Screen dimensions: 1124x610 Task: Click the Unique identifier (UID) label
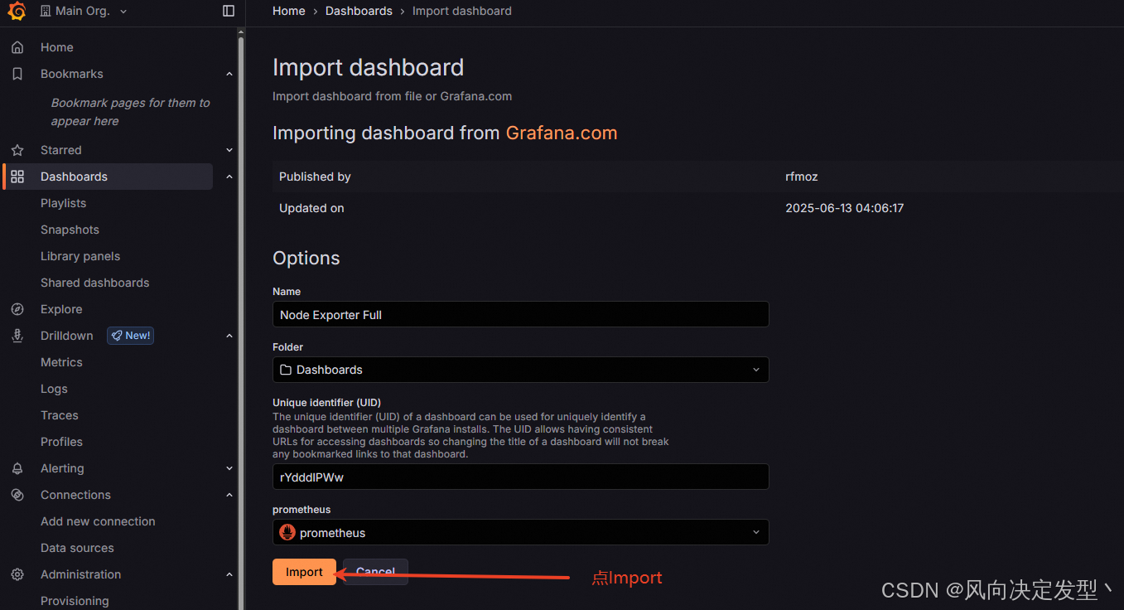[x=326, y=402]
